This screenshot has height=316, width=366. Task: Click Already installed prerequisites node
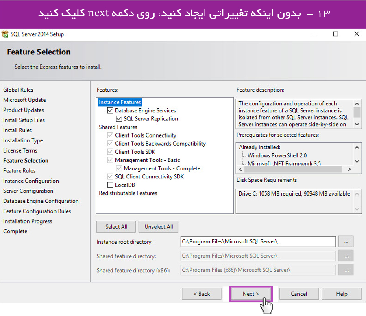pos(259,147)
